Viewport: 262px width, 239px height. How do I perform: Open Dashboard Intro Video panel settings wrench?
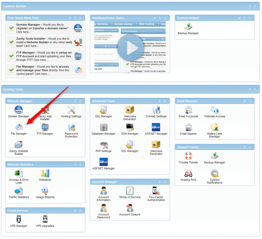[155, 18]
